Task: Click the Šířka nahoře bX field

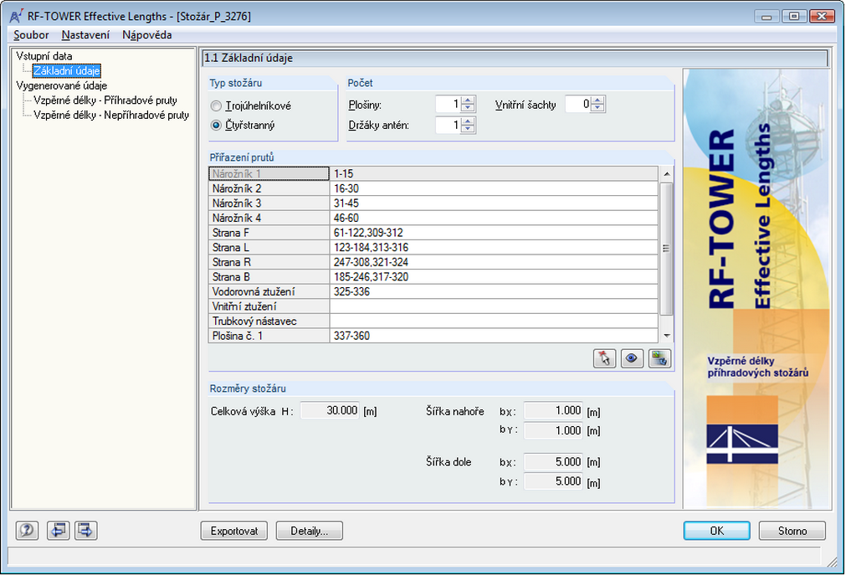Action: (553, 410)
